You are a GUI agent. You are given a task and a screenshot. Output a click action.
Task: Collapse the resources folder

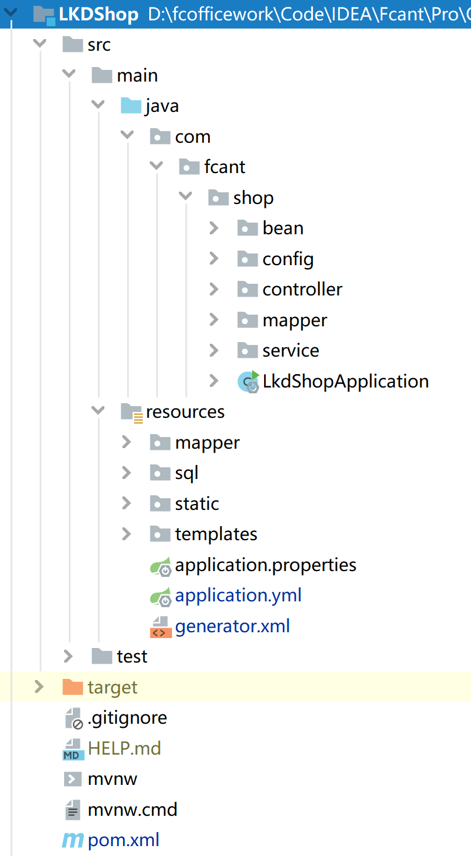[x=97, y=411]
